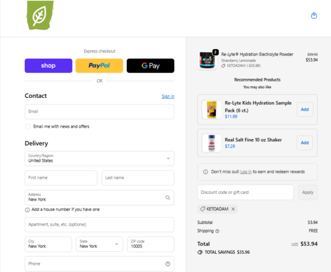Click the Re-Lyte Electrolyte Powder product thumbnail
The height and width of the screenshot is (272, 331).
click(x=207, y=60)
